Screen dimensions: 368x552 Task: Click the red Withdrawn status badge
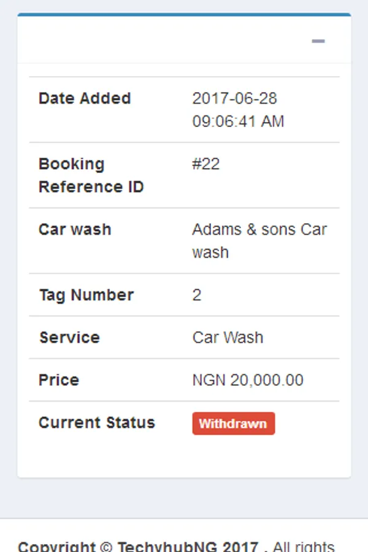click(x=233, y=423)
